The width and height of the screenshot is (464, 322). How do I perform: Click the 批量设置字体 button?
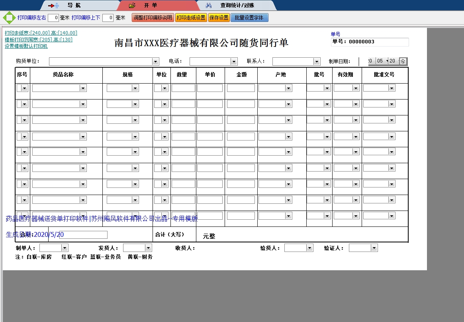(249, 18)
